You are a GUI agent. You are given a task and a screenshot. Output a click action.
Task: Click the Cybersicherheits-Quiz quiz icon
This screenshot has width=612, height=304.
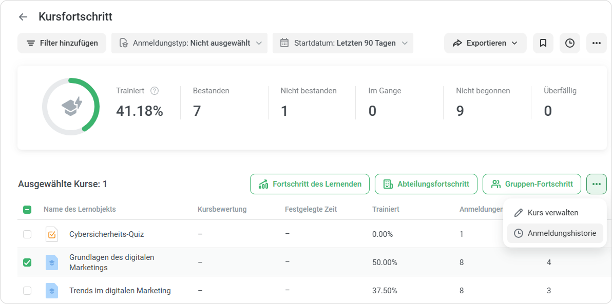52,234
